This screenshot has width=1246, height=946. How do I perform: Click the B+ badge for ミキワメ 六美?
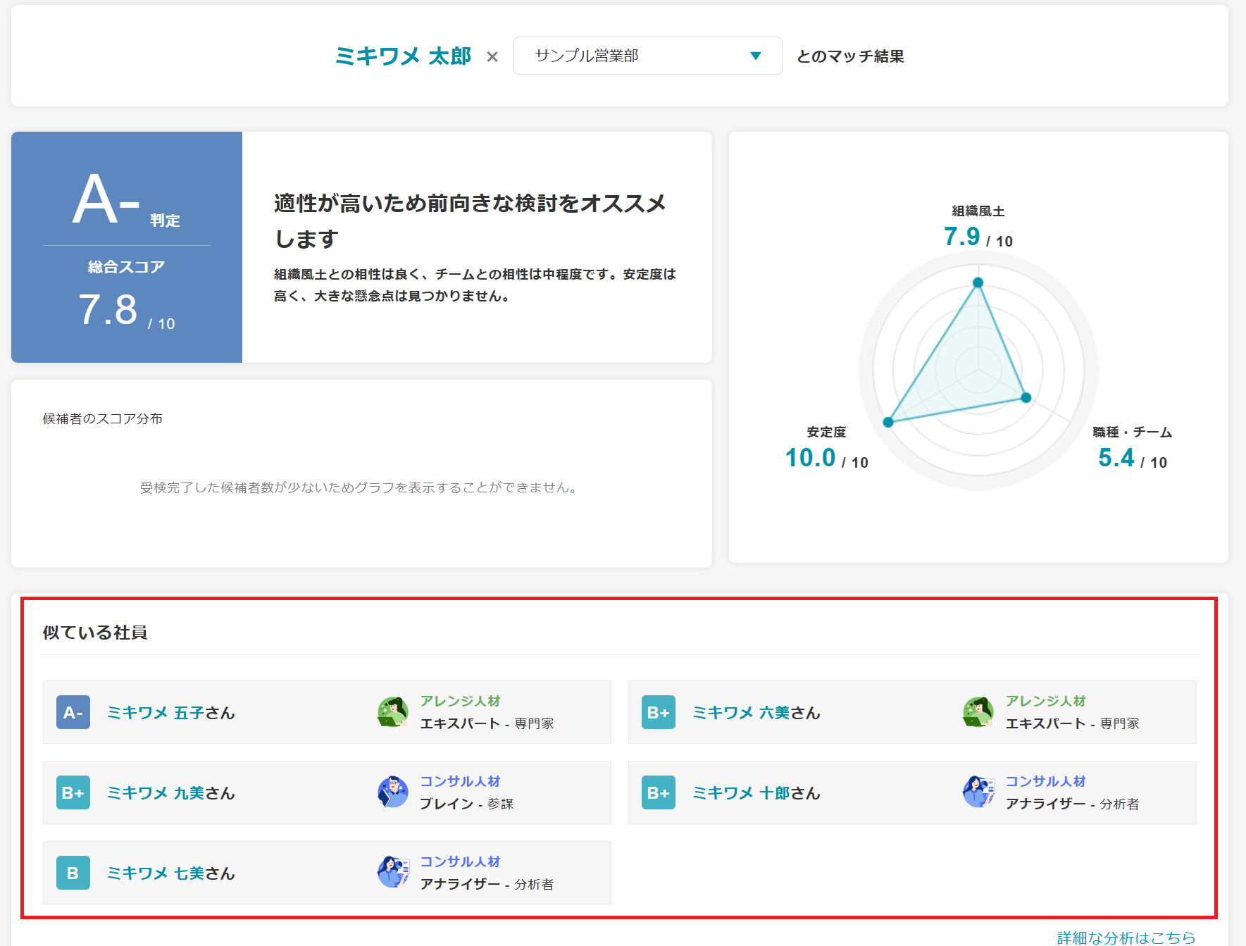coord(659,712)
